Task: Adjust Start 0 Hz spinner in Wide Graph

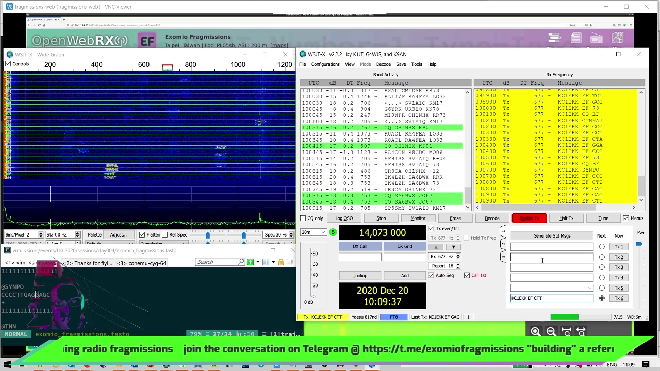Action: coord(63,235)
